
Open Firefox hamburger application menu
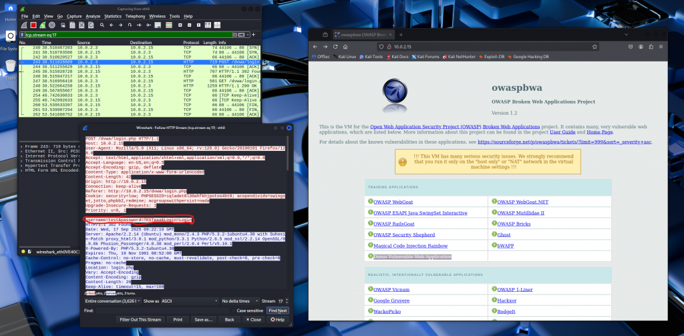(661, 46)
